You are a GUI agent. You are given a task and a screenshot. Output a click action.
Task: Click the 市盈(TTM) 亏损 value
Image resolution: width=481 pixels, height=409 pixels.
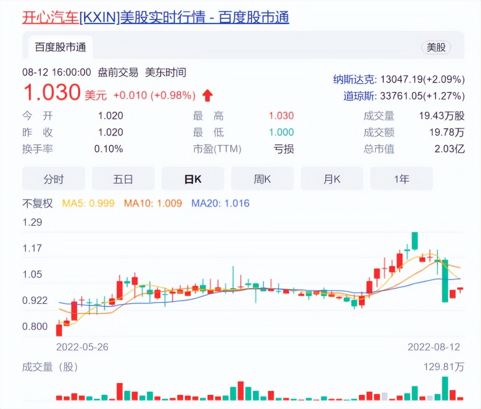point(284,149)
